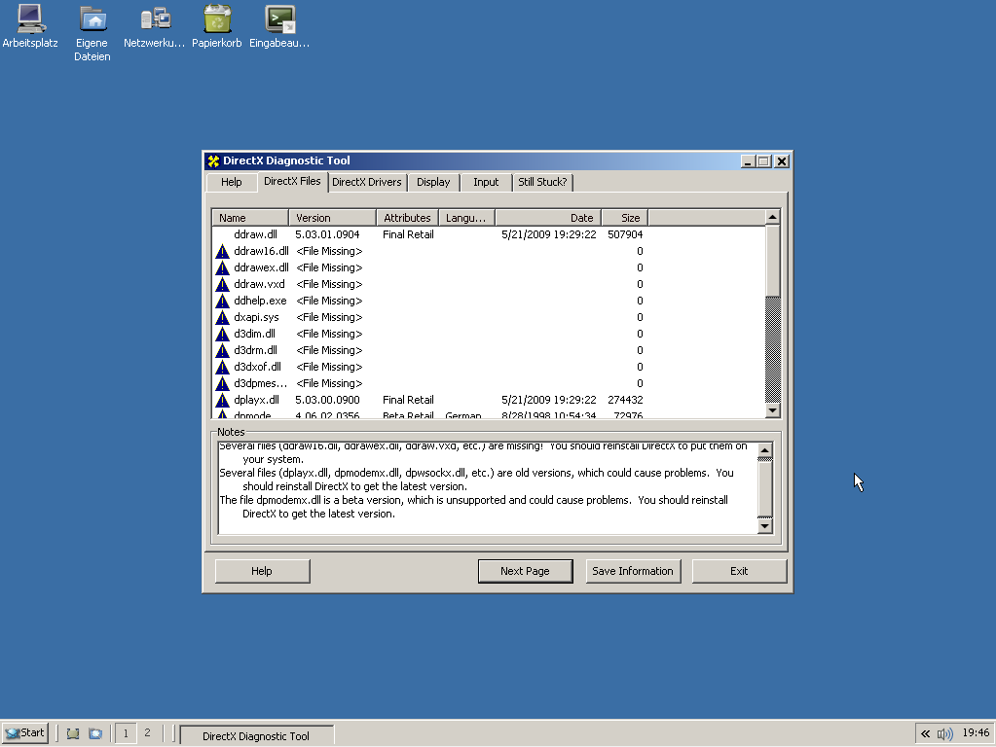The image size is (996, 747).
Task: Open Eigene Dateien folder icon
Action: (x=92, y=19)
